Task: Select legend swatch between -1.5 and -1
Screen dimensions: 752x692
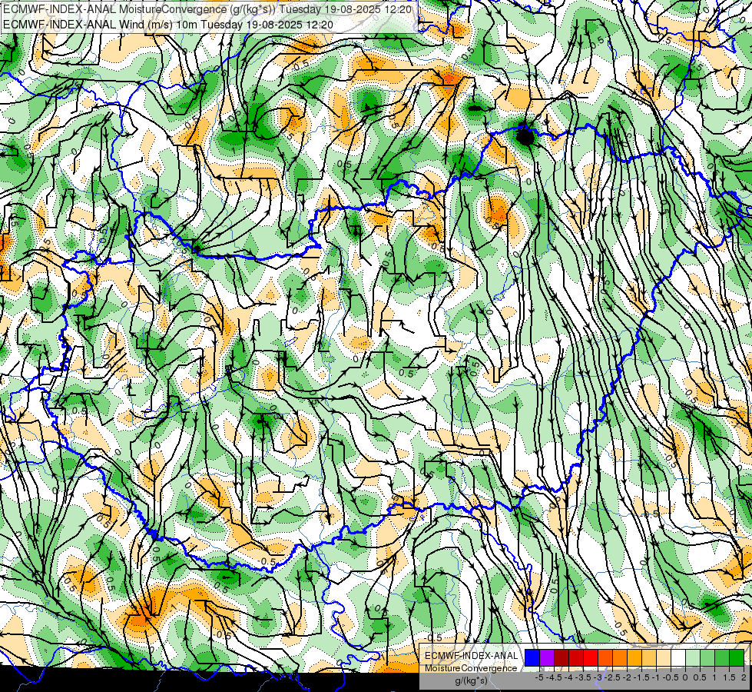Action: 649,657
